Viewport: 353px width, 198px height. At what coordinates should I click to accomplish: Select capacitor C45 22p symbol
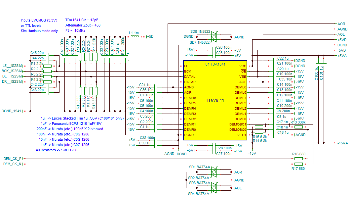[48, 55]
